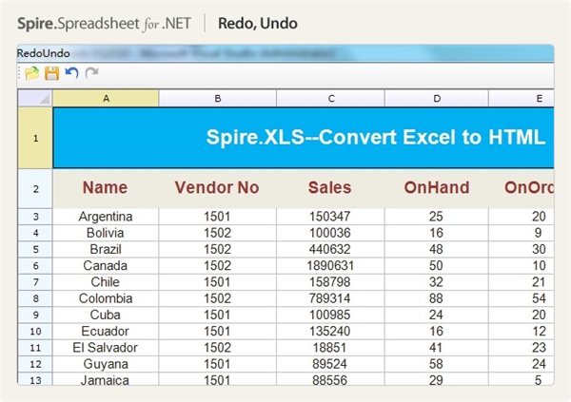Select column A header
The image size is (571, 402).
tap(106, 98)
